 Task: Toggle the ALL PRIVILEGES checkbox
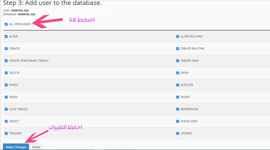coord(6,24)
